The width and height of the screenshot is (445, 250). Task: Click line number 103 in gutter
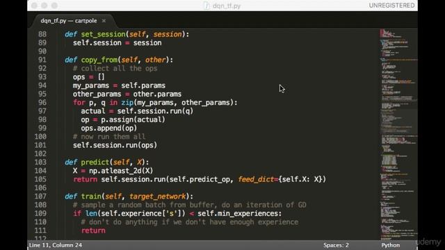point(40,162)
